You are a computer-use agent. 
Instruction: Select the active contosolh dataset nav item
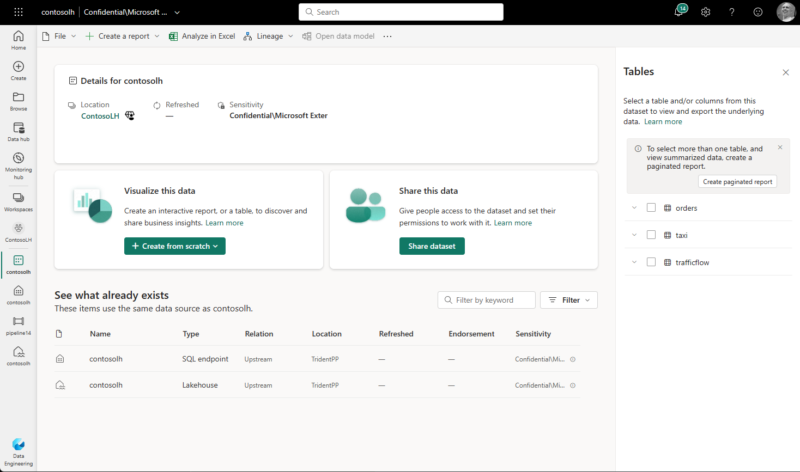[19, 265]
